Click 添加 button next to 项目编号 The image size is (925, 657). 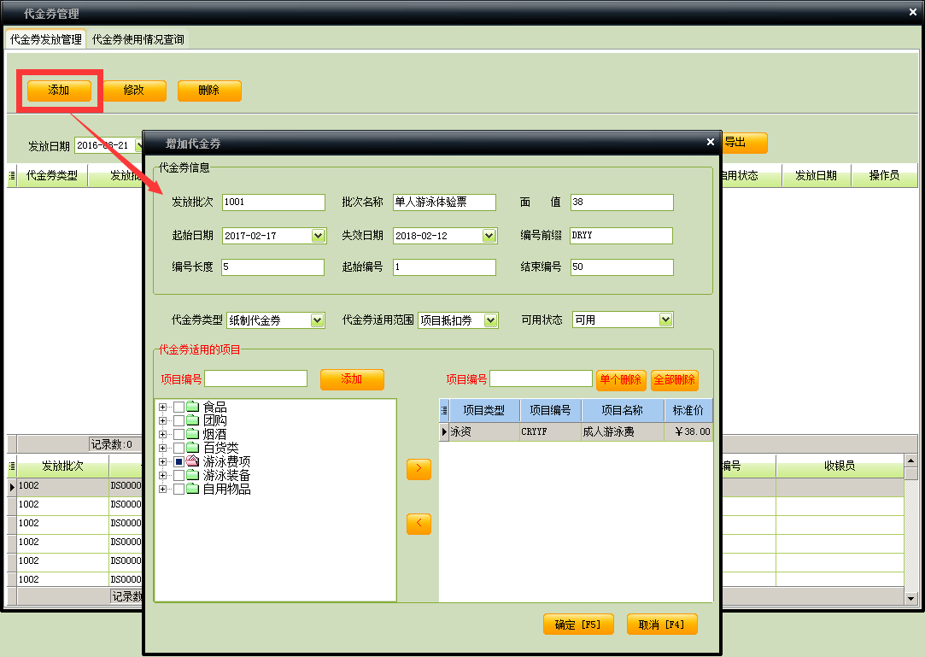click(352, 379)
